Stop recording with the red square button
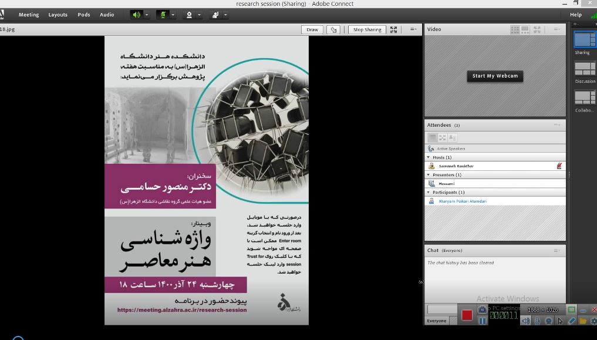597x340 pixels. click(467, 315)
